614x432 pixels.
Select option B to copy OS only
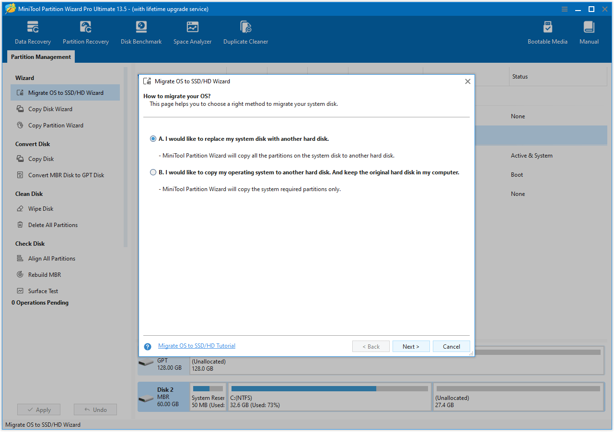153,172
